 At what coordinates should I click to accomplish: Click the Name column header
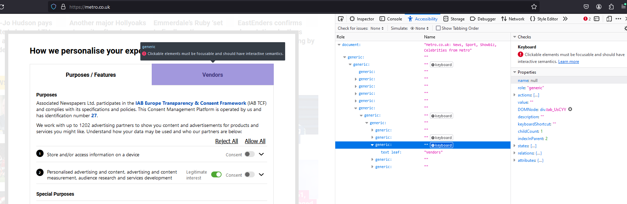pos(467,37)
